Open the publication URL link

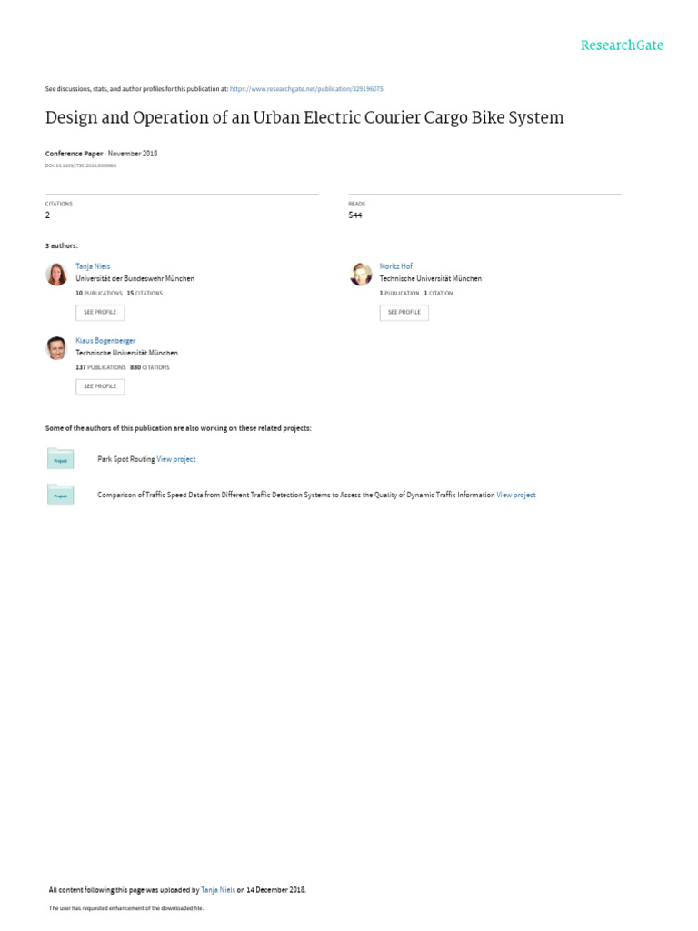[x=306, y=89]
